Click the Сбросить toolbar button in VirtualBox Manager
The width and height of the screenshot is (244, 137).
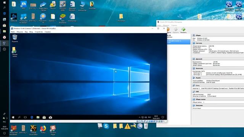[175, 30]
